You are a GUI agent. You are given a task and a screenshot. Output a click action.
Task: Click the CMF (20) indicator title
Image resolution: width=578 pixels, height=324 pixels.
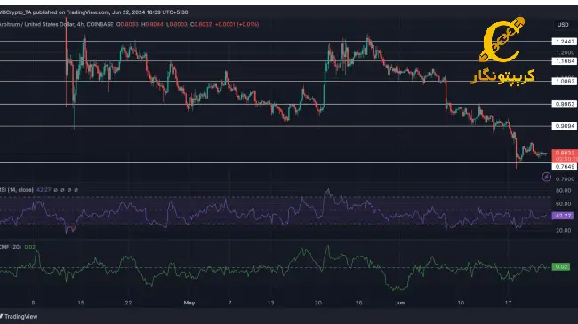coord(11,247)
